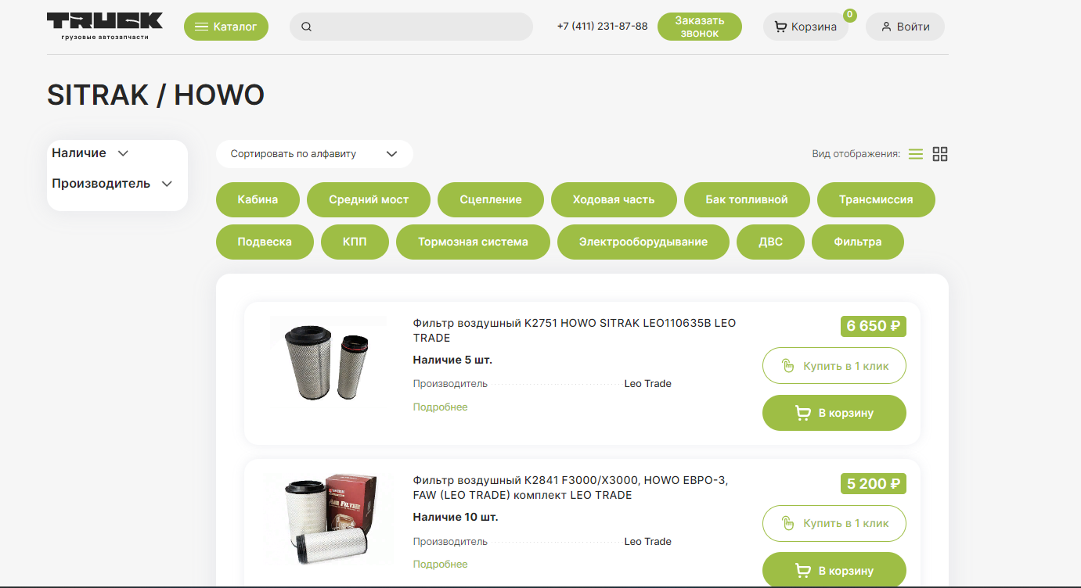Expand the Производитель filter section

click(111, 184)
